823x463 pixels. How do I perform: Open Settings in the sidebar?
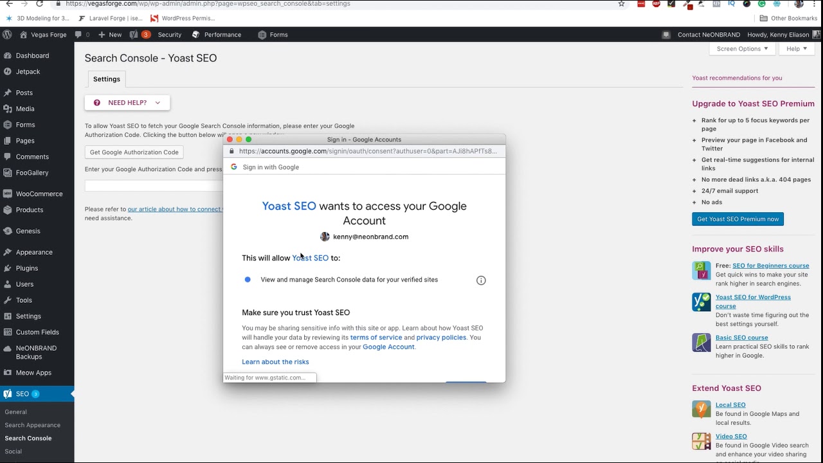coord(28,316)
